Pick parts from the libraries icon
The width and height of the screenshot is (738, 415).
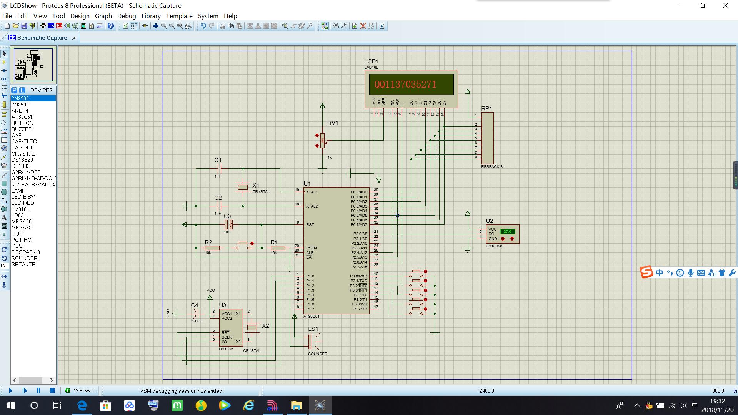tap(285, 26)
